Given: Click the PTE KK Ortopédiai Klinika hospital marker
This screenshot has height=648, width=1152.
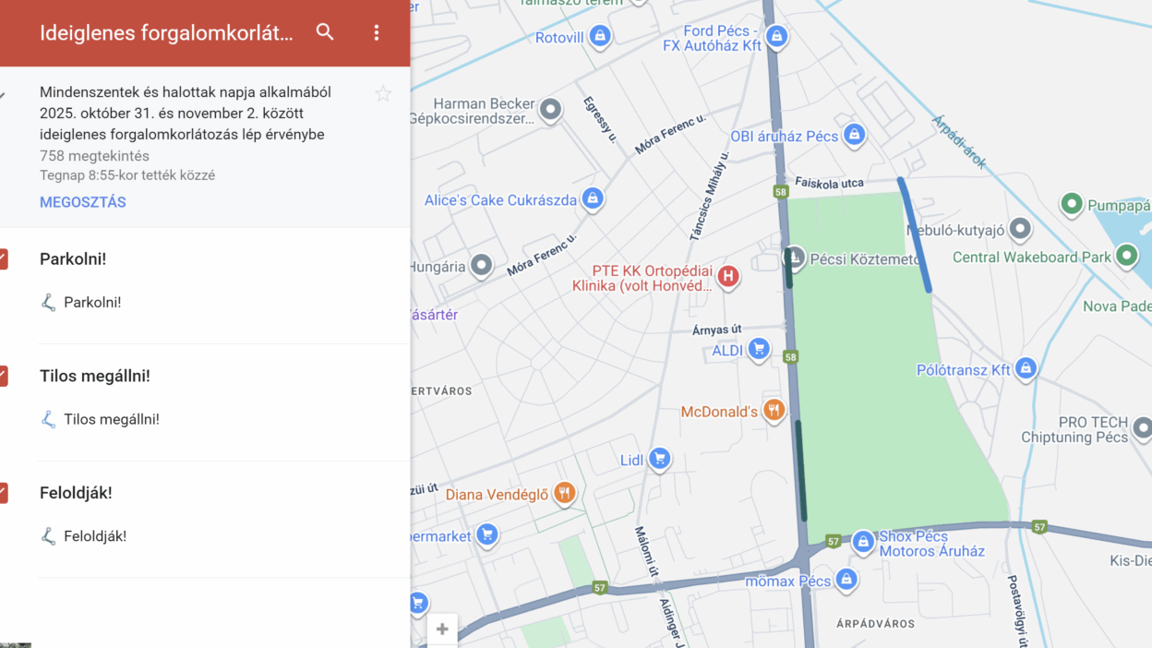Looking at the screenshot, I should [x=728, y=276].
